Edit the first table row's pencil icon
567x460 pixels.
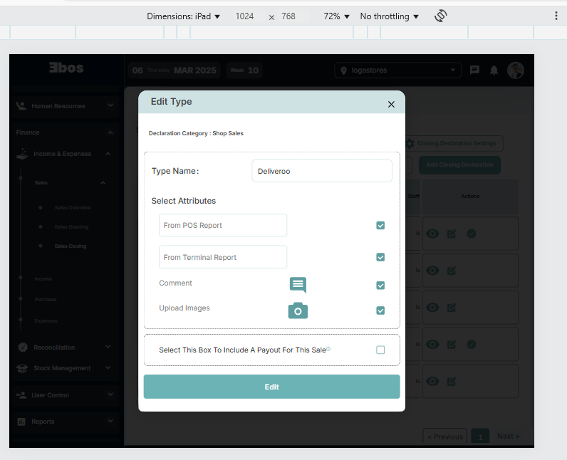(x=452, y=234)
